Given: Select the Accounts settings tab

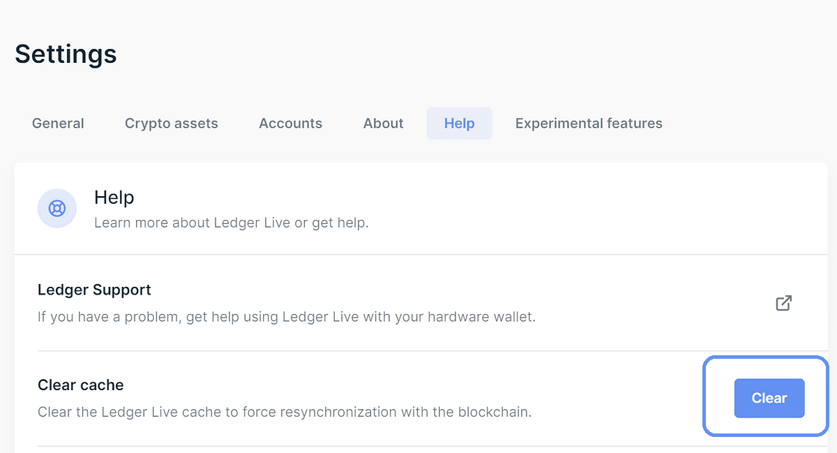Looking at the screenshot, I should [290, 124].
